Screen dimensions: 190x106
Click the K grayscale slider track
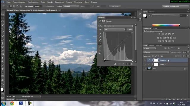tap(165, 15)
